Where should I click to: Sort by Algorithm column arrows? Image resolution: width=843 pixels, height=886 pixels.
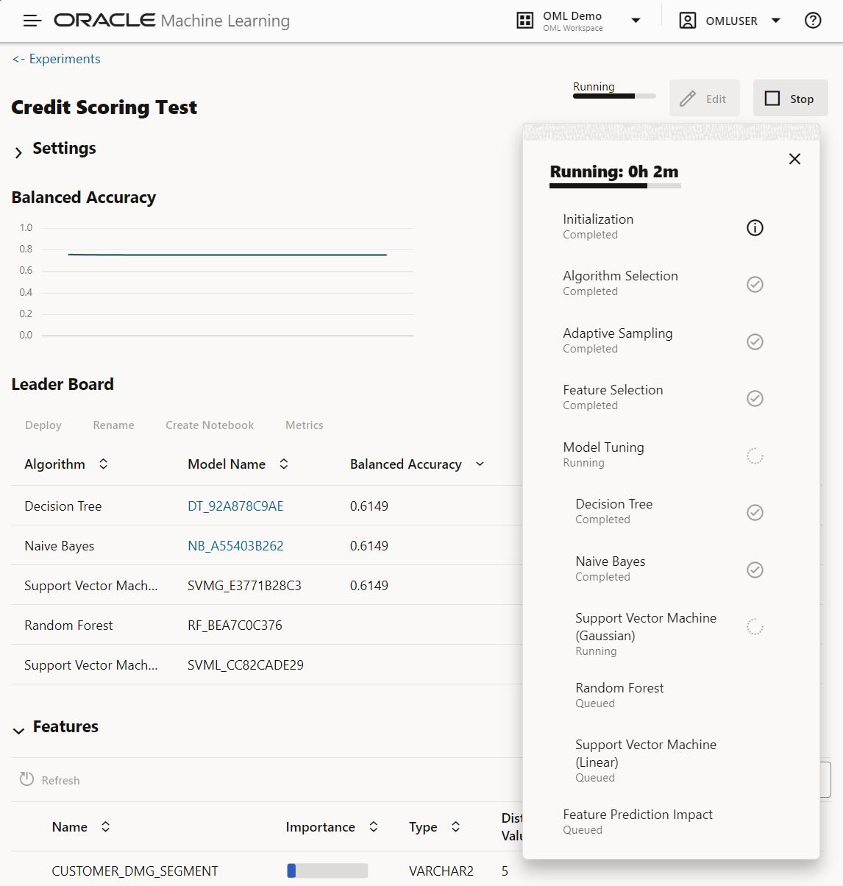tap(104, 464)
